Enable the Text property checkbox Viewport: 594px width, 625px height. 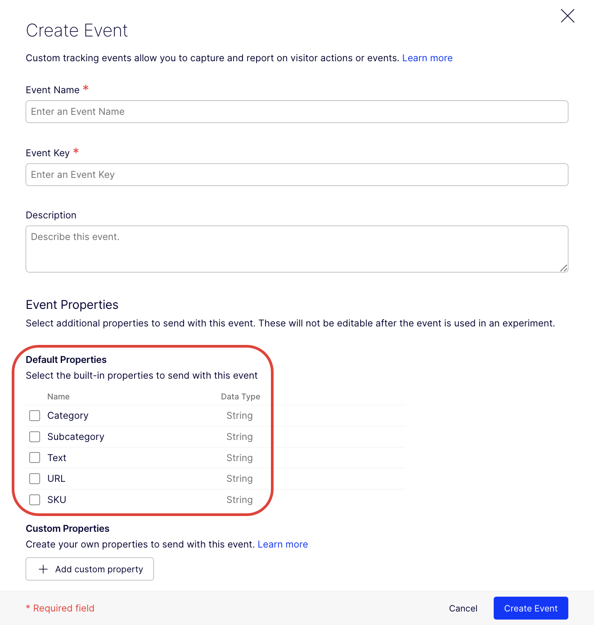(35, 457)
